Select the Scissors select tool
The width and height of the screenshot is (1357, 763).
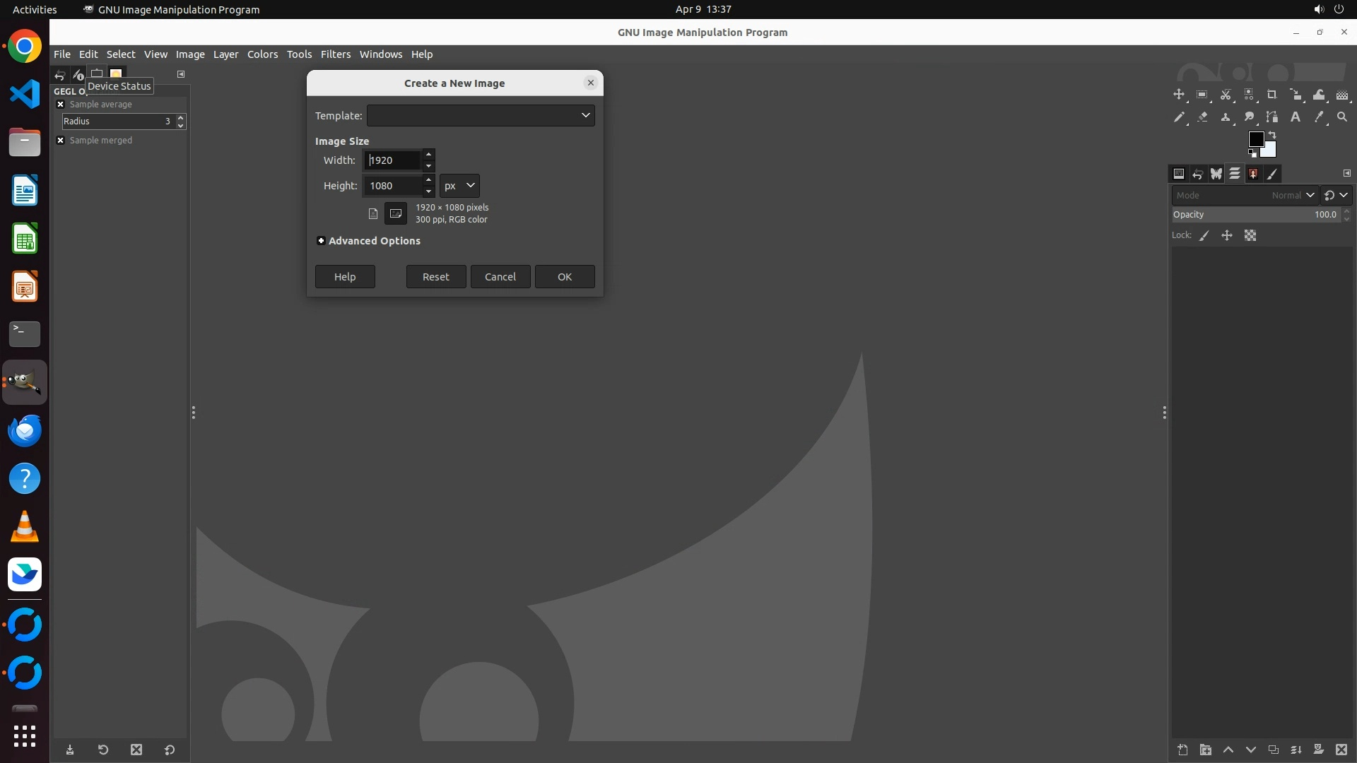pyautogui.click(x=1226, y=95)
